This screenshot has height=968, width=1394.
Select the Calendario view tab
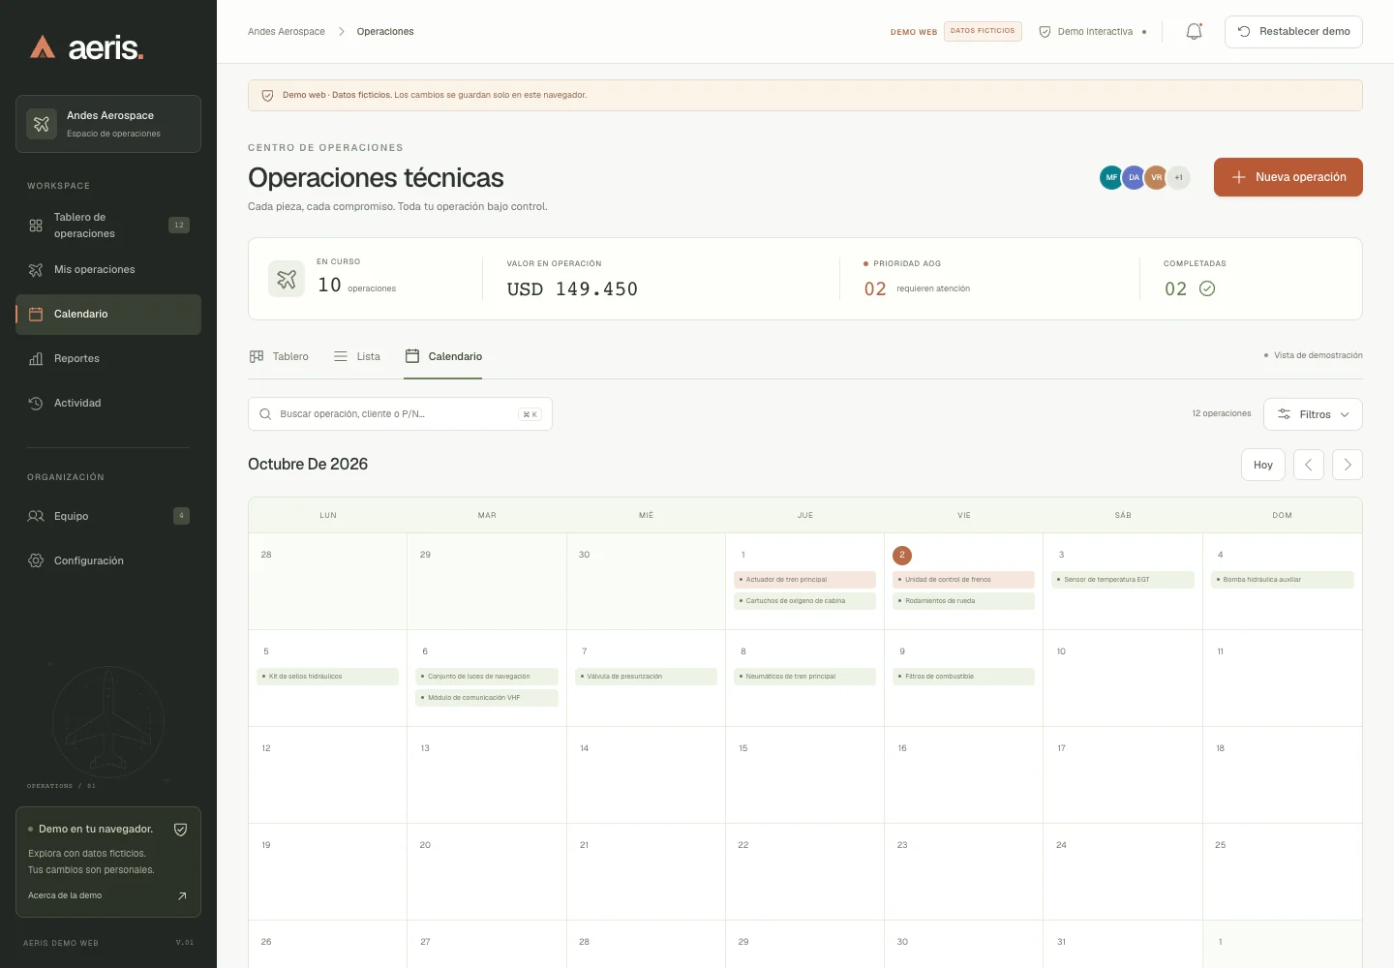[443, 357]
